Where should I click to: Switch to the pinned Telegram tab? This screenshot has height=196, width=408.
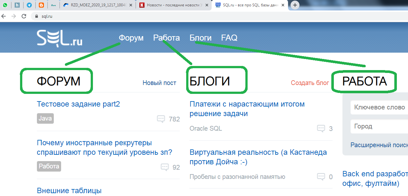tap(29, 5)
